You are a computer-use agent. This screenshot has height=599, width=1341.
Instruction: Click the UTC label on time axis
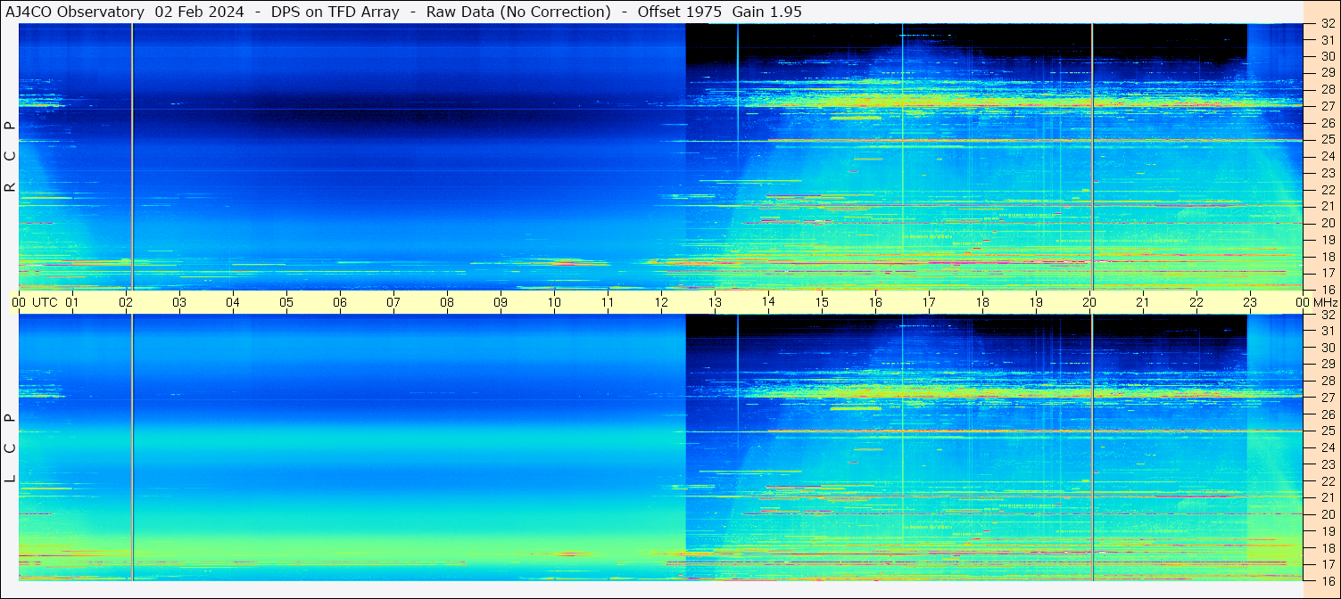click(x=45, y=302)
